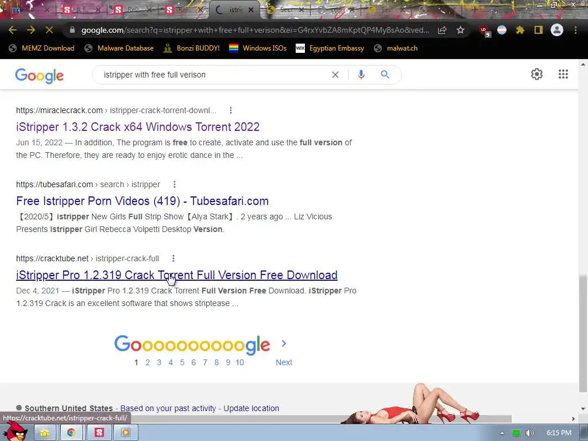Click the pagination right chevron arrow

284,343
